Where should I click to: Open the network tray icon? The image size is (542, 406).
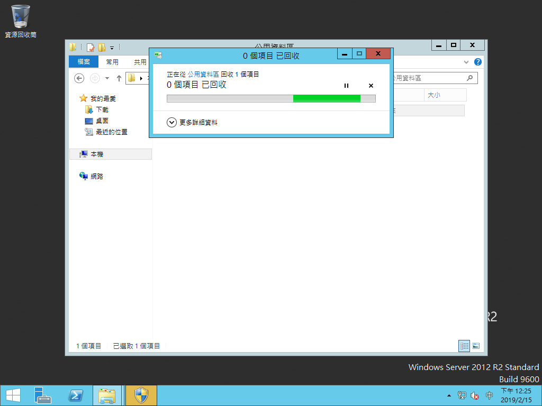pyautogui.click(x=462, y=395)
